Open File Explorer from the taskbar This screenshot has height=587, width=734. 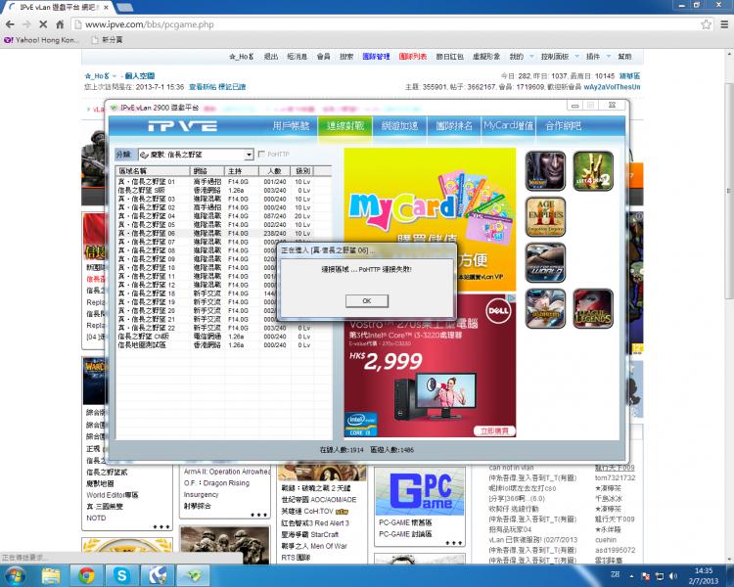(51, 576)
